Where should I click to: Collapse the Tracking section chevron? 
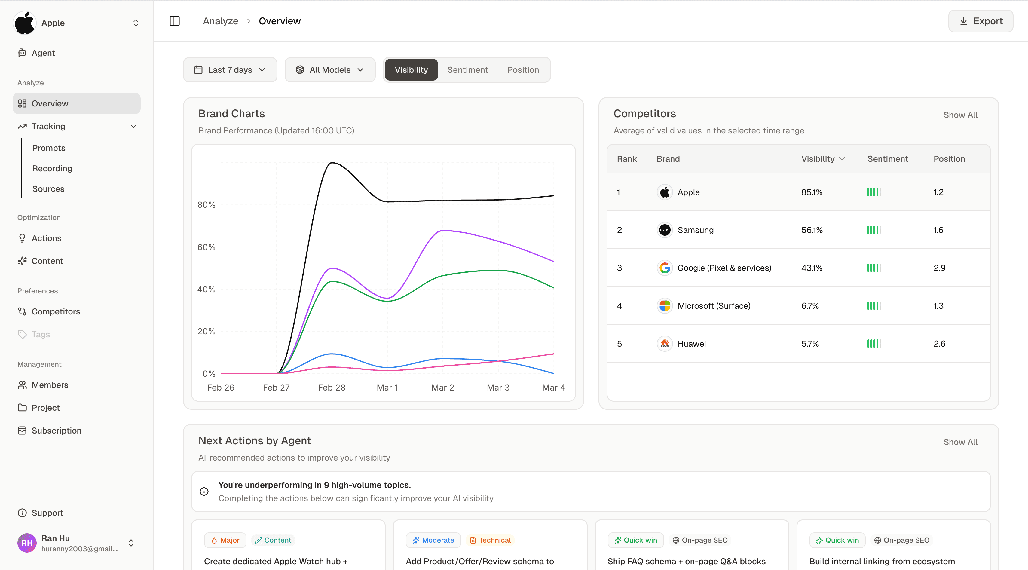click(x=133, y=126)
